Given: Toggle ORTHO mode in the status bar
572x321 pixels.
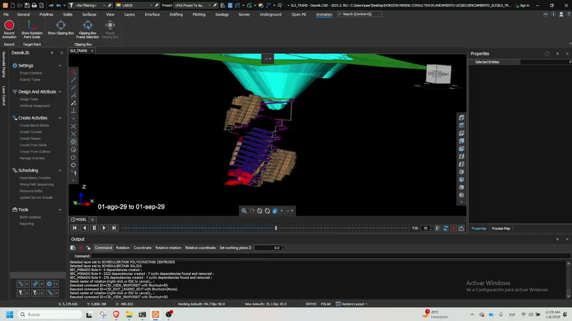Looking at the screenshot, I should coord(311,304).
